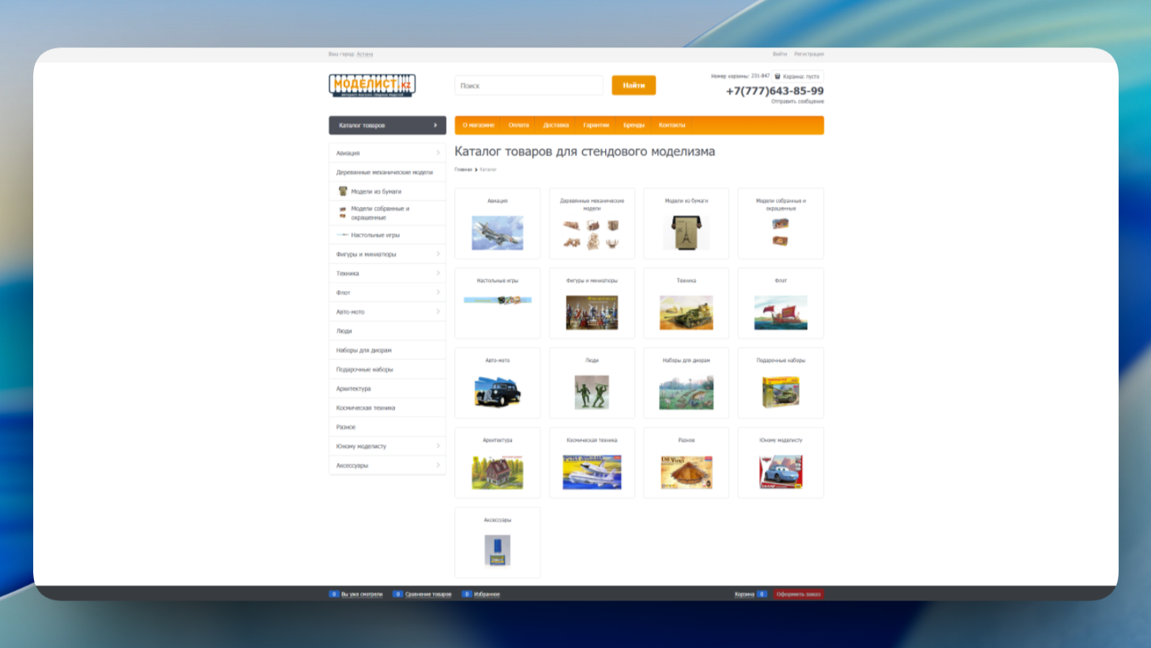The image size is (1151, 648).
Task: Open the О магазине menu item
Action: click(478, 125)
